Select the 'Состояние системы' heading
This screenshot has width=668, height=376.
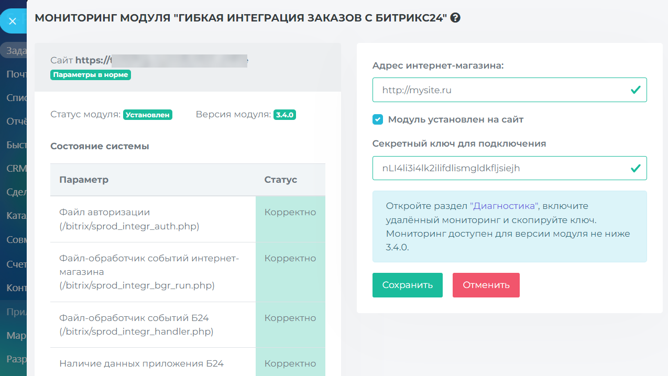[x=100, y=146]
